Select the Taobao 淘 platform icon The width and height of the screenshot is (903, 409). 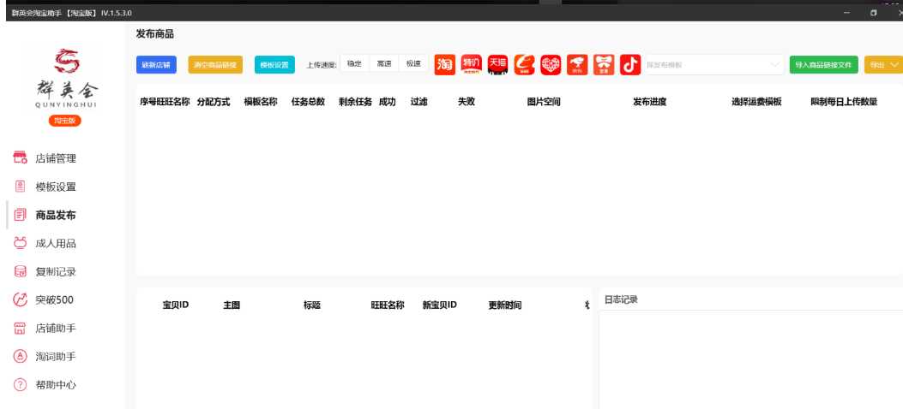(444, 65)
